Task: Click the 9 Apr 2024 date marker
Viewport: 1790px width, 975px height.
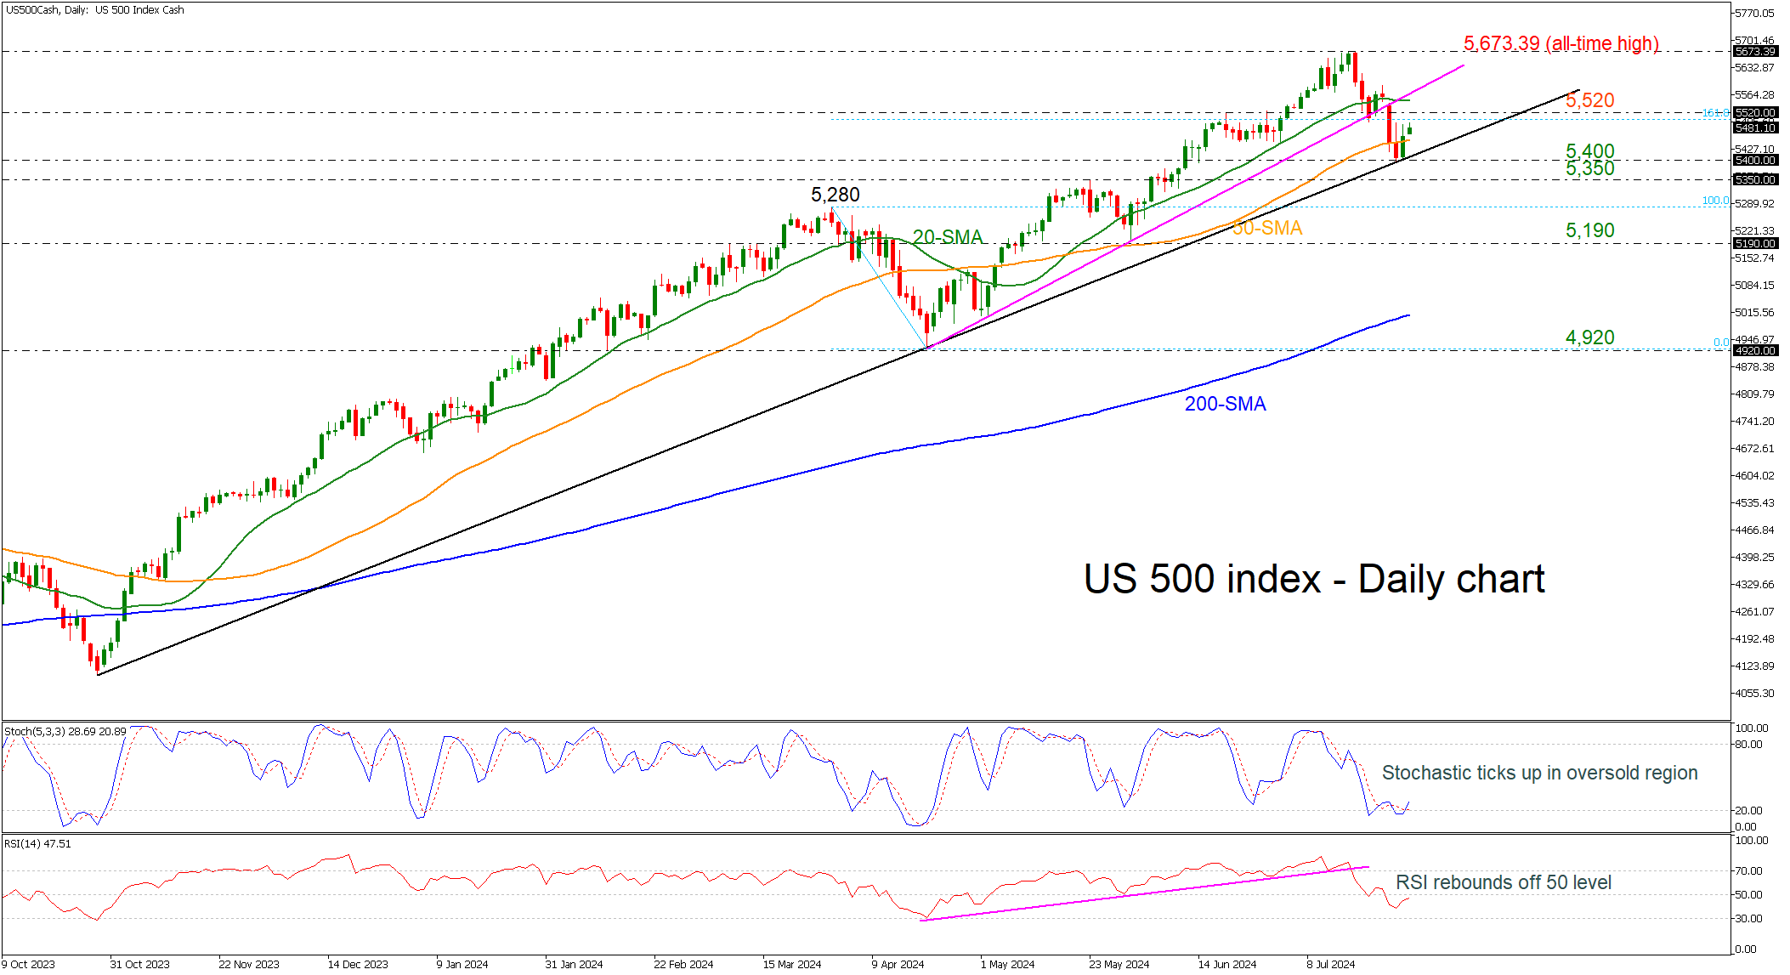Action: tap(897, 964)
